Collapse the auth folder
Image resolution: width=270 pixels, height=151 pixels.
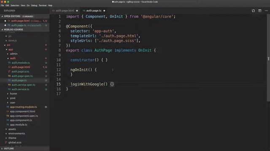pyautogui.click(x=24, y=58)
